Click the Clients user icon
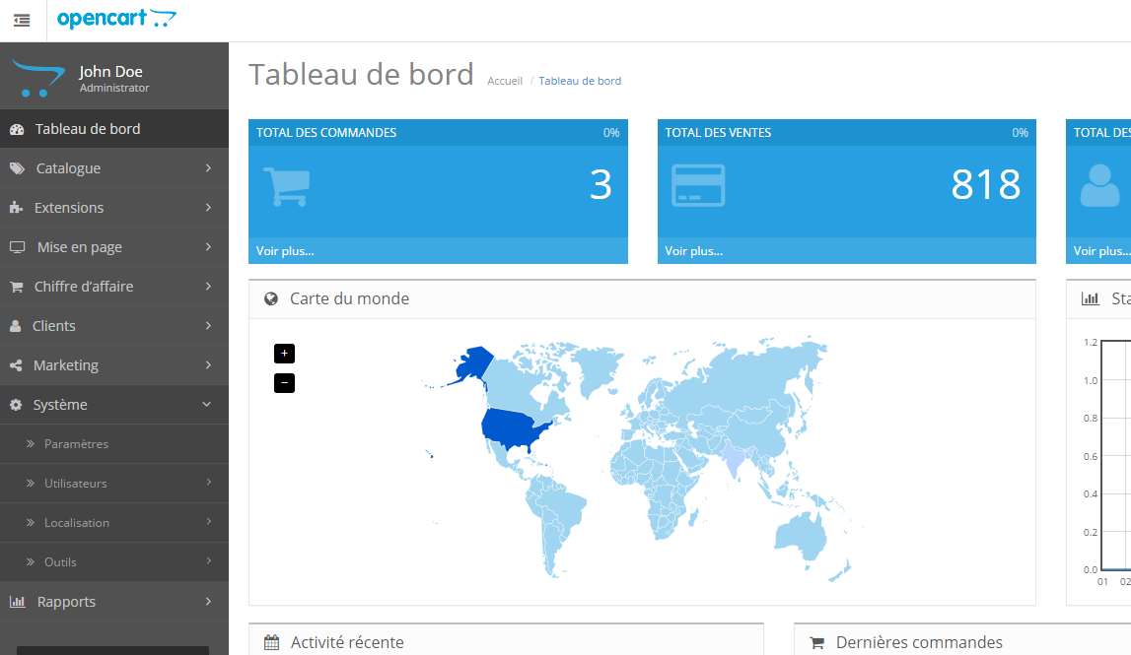Image resolution: width=1131 pixels, height=655 pixels. point(15,326)
